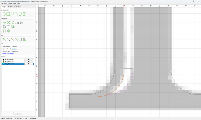The width and height of the screenshot is (201, 120).
Task: Click the magenta curve vector on canvas
Action: [x=133, y=51]
